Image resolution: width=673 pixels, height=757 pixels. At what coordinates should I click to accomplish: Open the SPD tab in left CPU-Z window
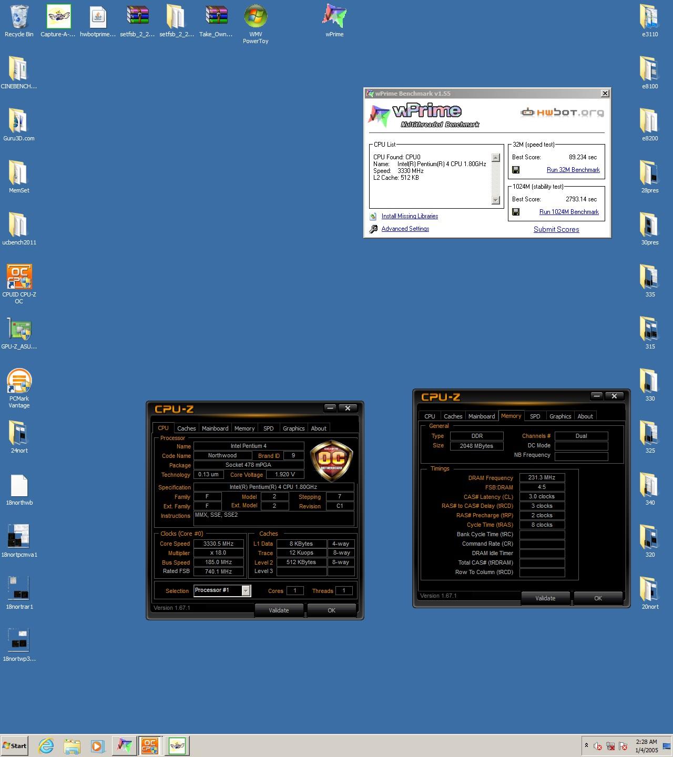pyautogui.click(x=268, y=428)
